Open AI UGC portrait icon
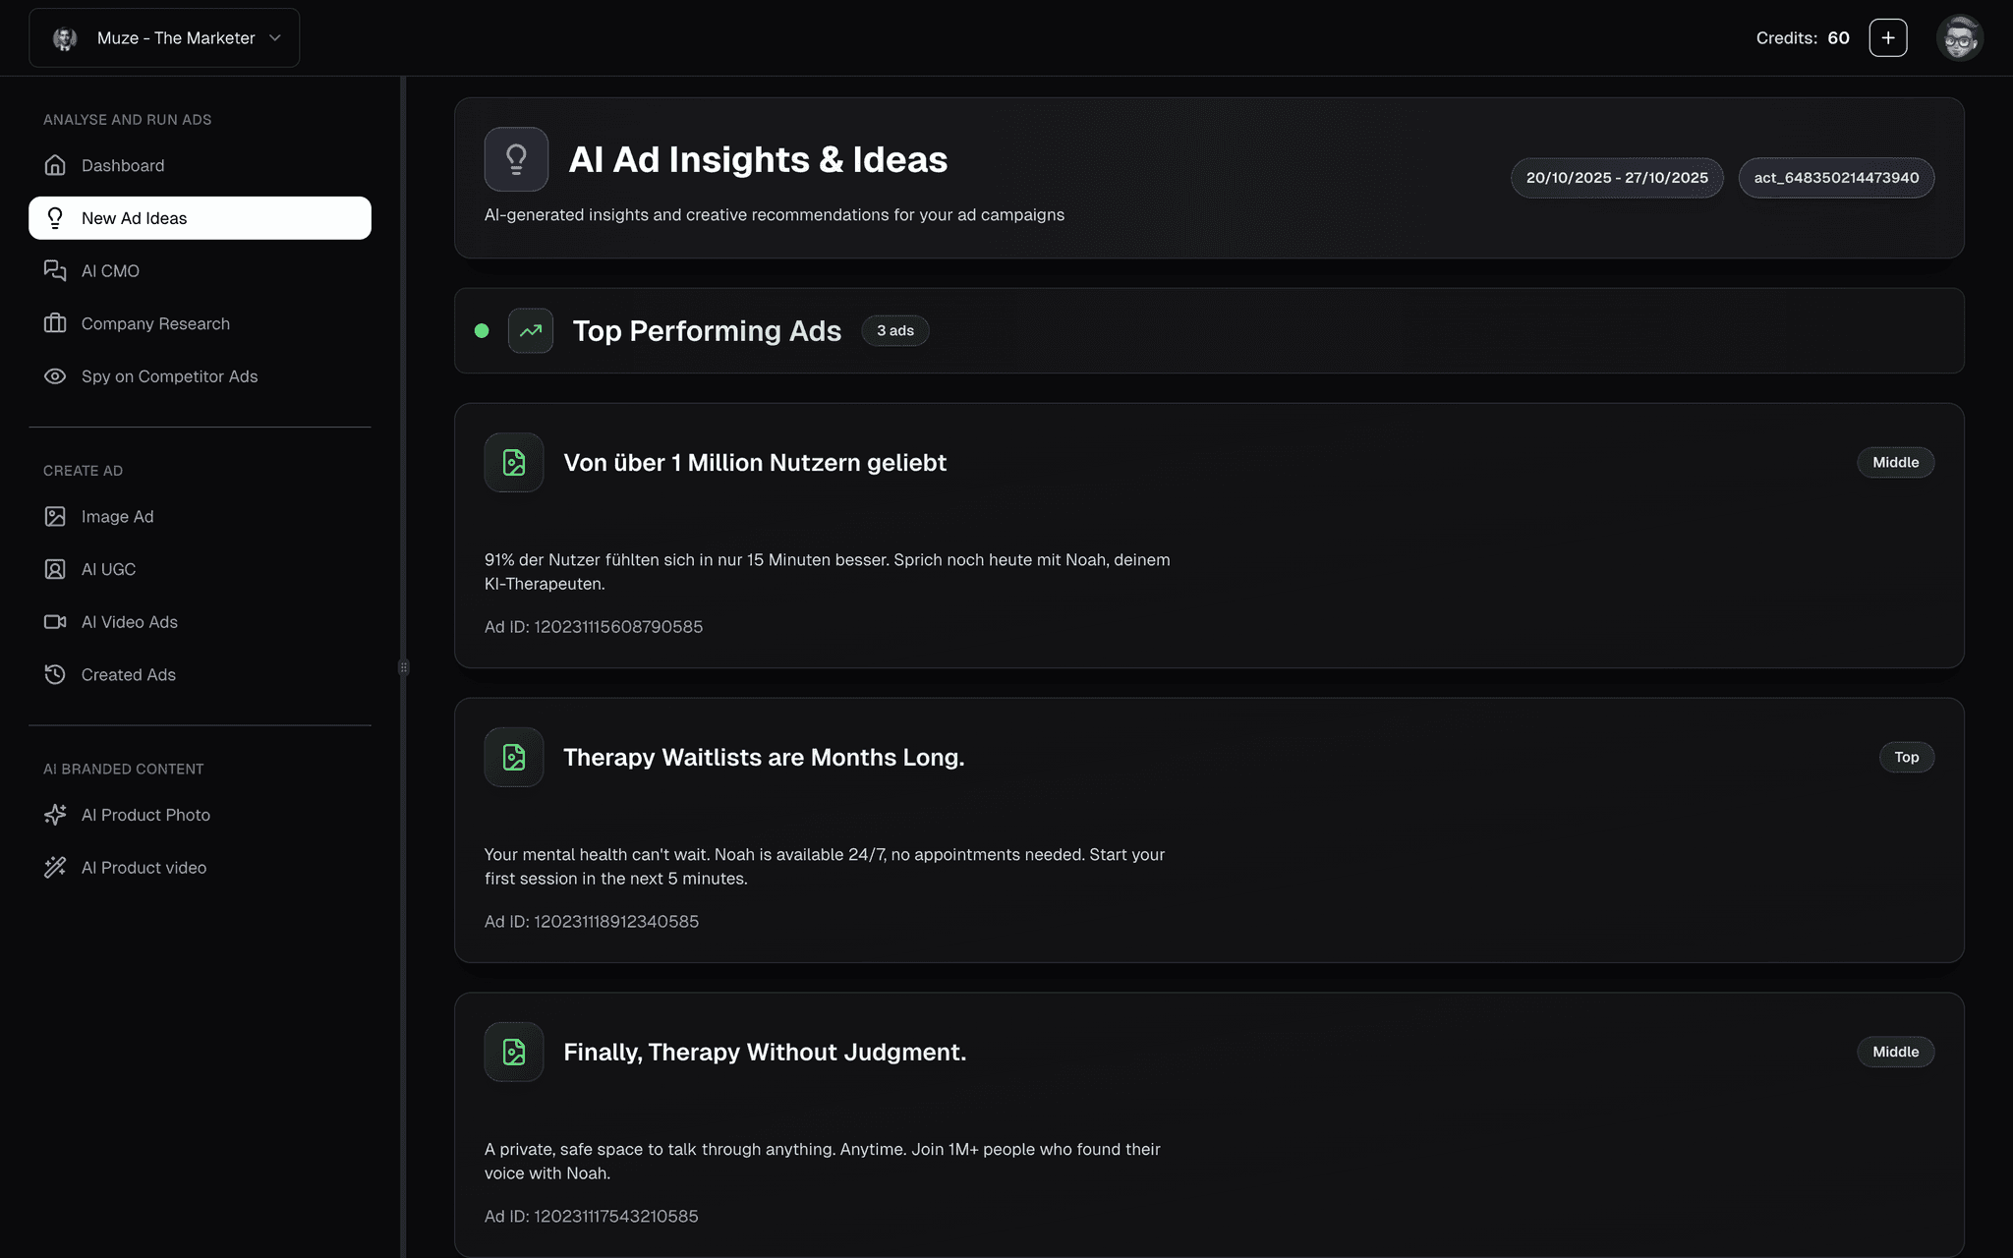 [55, 569]
